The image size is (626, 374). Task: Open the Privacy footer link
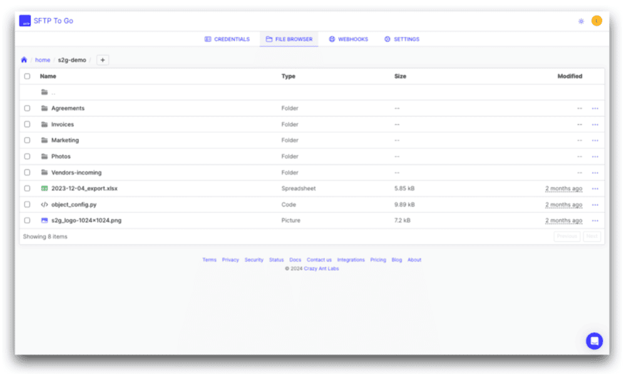(x=230, y=260)
